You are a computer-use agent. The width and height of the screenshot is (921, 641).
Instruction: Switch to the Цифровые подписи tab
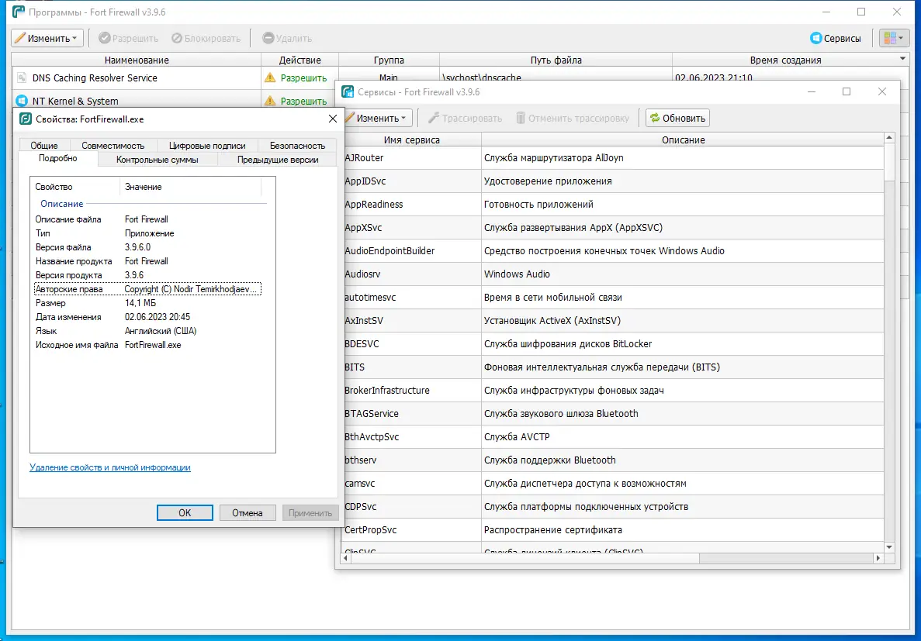[206, 146]
